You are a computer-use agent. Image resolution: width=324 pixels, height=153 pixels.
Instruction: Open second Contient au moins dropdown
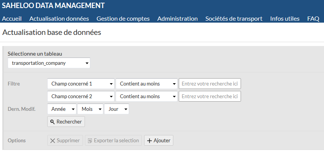click(146, 96)
